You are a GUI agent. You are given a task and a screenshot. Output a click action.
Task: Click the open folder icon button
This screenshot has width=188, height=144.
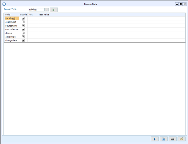181,139
